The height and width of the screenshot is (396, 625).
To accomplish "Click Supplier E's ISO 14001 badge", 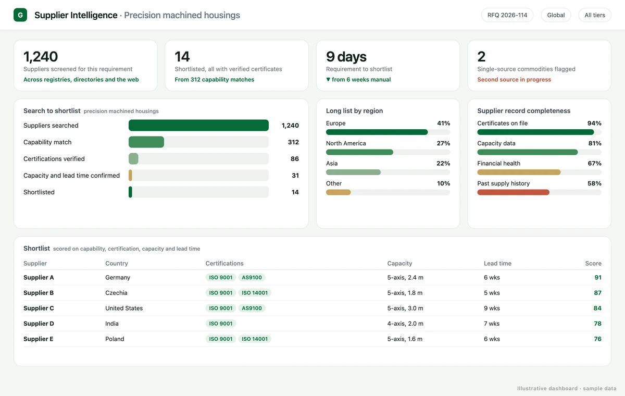I will pos(255,339).
